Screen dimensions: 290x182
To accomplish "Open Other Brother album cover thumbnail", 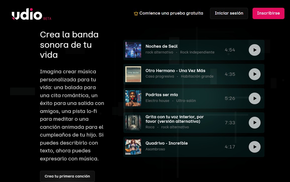I will 133,74.
